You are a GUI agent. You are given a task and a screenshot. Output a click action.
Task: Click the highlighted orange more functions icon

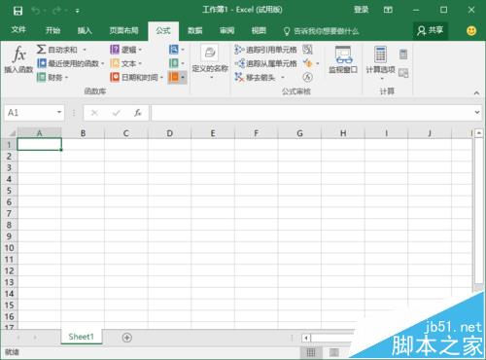point(174,77)
